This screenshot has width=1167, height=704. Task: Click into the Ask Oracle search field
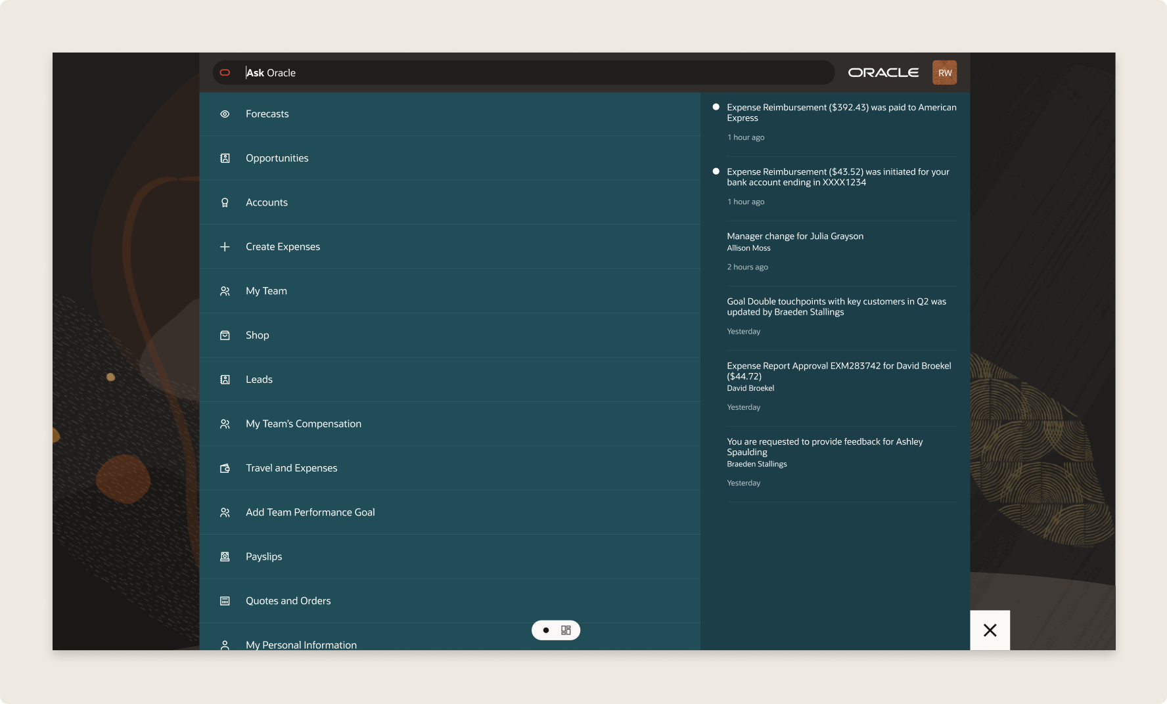pos(526,73)
